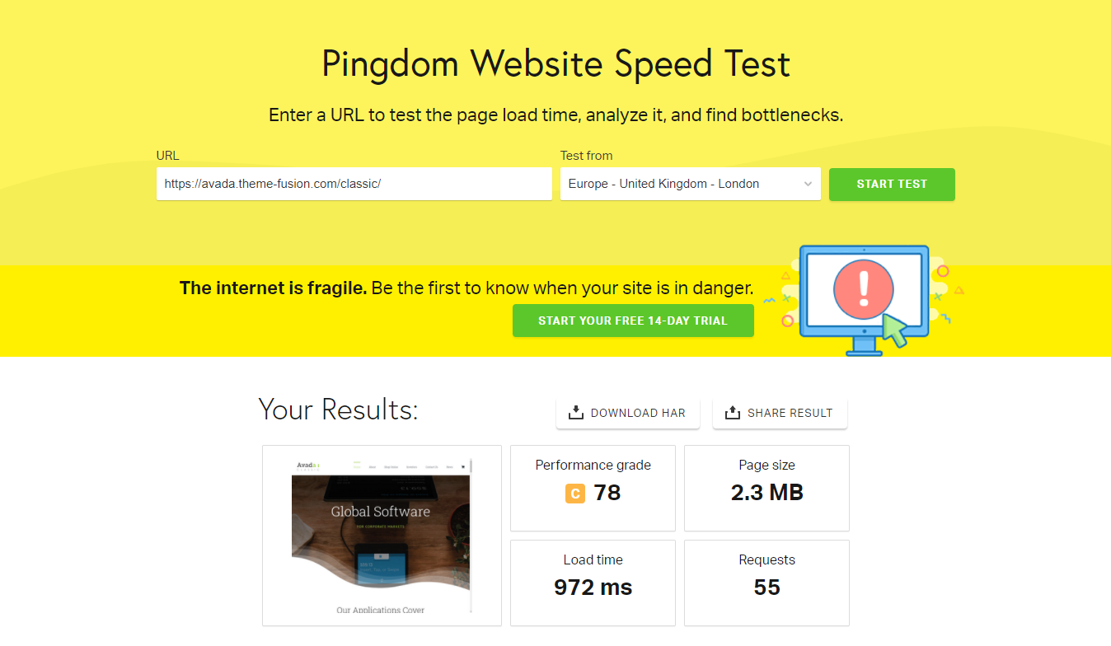Select the Page size 2.3 MB card

[766, 488]
